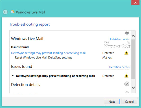The width and height of the screenshot is (141, 108).
Task: Print the troubleshooting report
Action: 127,33
